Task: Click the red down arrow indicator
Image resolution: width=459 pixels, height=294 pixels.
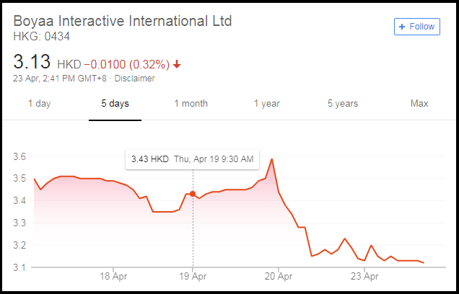Action: pos(177,64)
